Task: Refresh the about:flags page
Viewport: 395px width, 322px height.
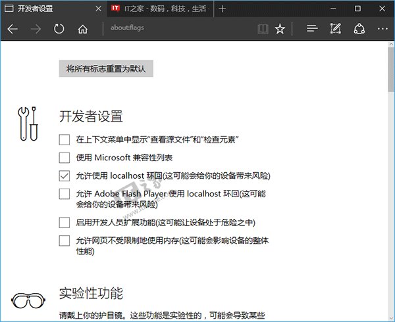Action: (x=59, y=29)
